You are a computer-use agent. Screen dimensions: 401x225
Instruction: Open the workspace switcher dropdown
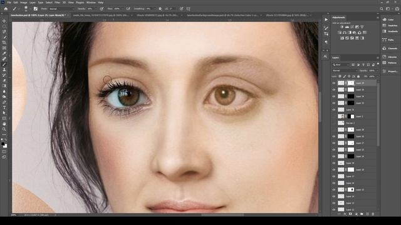click(388, 9)
